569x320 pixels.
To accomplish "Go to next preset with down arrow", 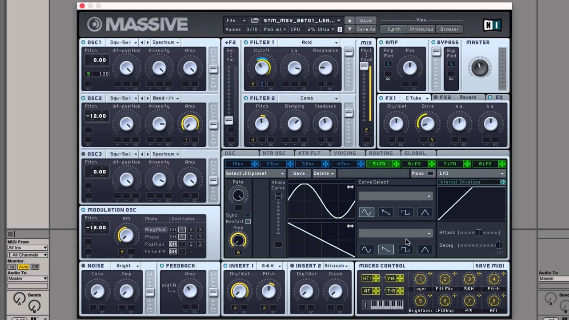I will [350, 29].
